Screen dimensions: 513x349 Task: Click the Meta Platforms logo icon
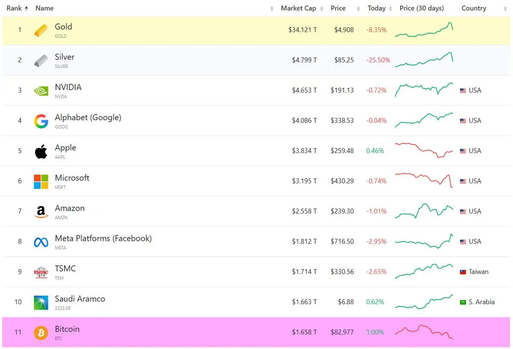(41, 242)
